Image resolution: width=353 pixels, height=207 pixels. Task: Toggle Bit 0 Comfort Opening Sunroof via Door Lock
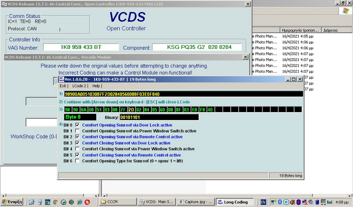pyautogui.click(x=77, y=125)
